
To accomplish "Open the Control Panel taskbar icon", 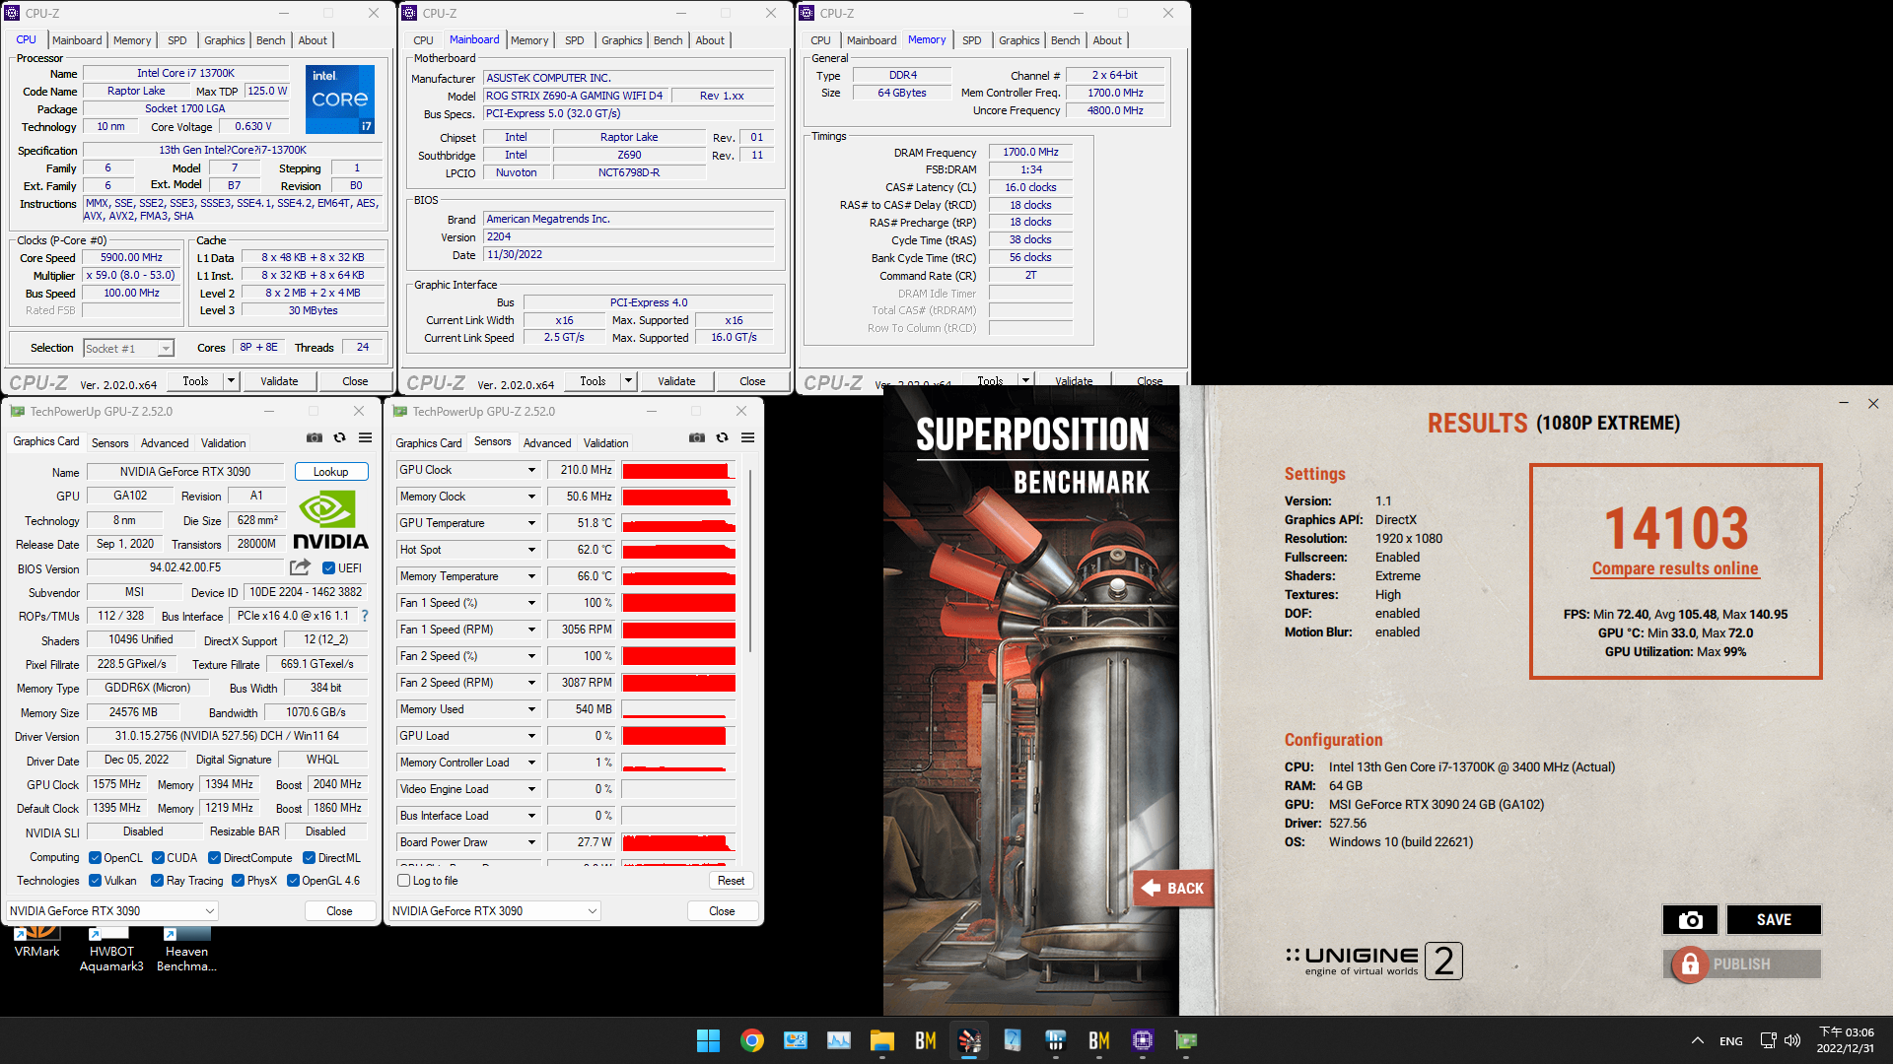I will pos(796,1040).
